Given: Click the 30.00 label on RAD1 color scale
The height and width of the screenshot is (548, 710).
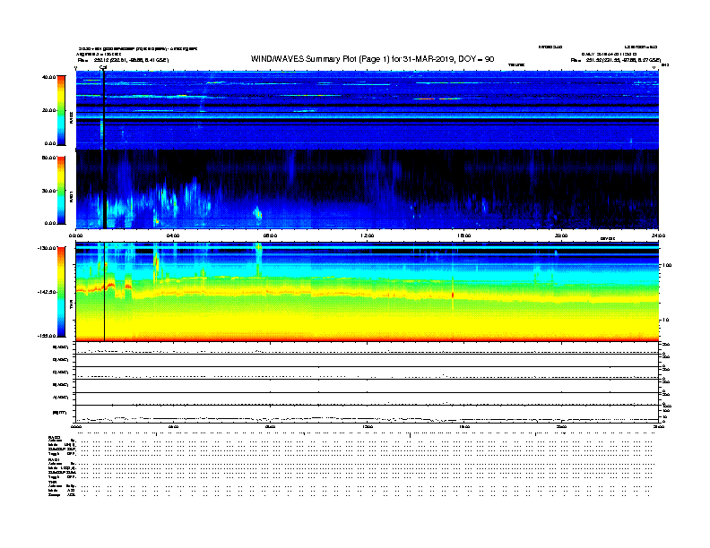Looking at the screenshot, I should click(49, 191).
